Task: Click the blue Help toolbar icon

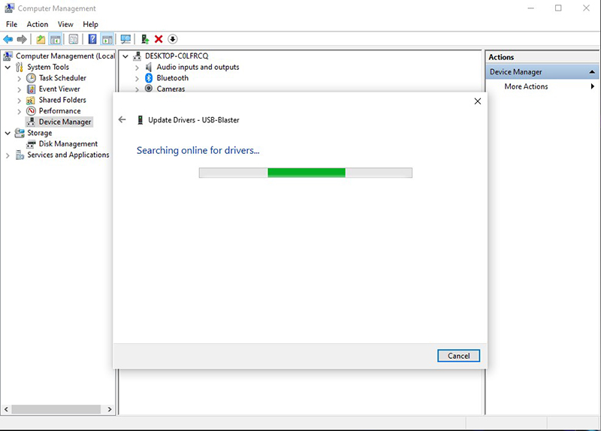Action: coord(92,39)
